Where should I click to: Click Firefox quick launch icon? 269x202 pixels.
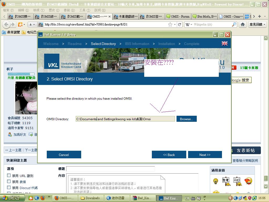[x=43, y=198]
